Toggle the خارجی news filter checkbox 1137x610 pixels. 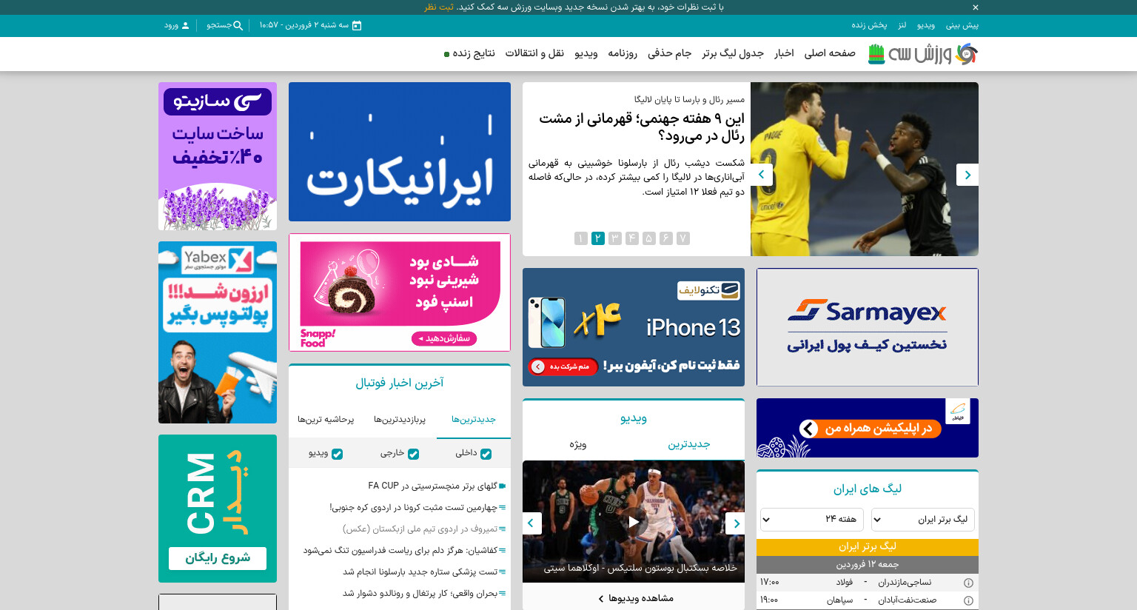point(413,454)
